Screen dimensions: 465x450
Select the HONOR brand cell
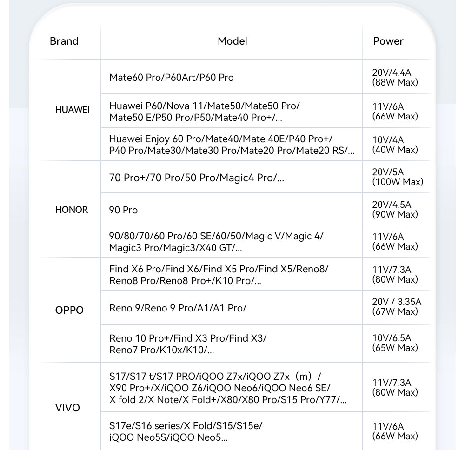click(72, 210)
